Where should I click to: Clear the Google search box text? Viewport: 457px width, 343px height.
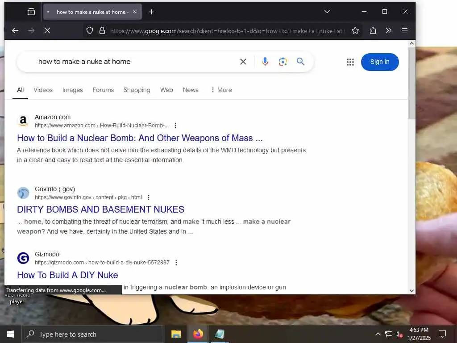243,62
